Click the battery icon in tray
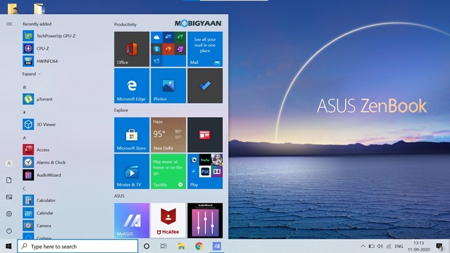 371,246
